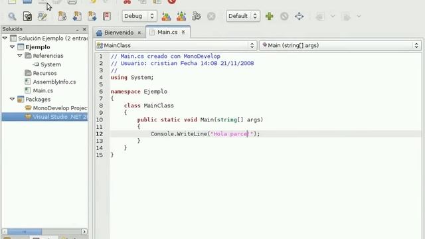
Task: Click the 'Usuario: cristian Fecha' comment line
Action: point(182,63)
